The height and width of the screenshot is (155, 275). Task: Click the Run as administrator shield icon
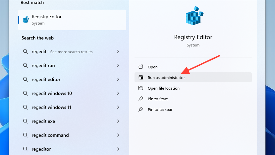click(x=141, y=78)
